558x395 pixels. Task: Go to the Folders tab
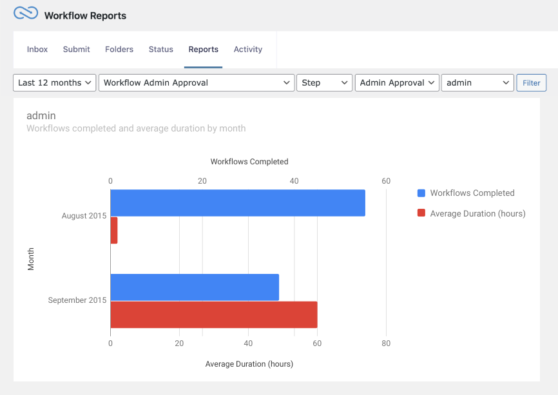click(119, 50)
